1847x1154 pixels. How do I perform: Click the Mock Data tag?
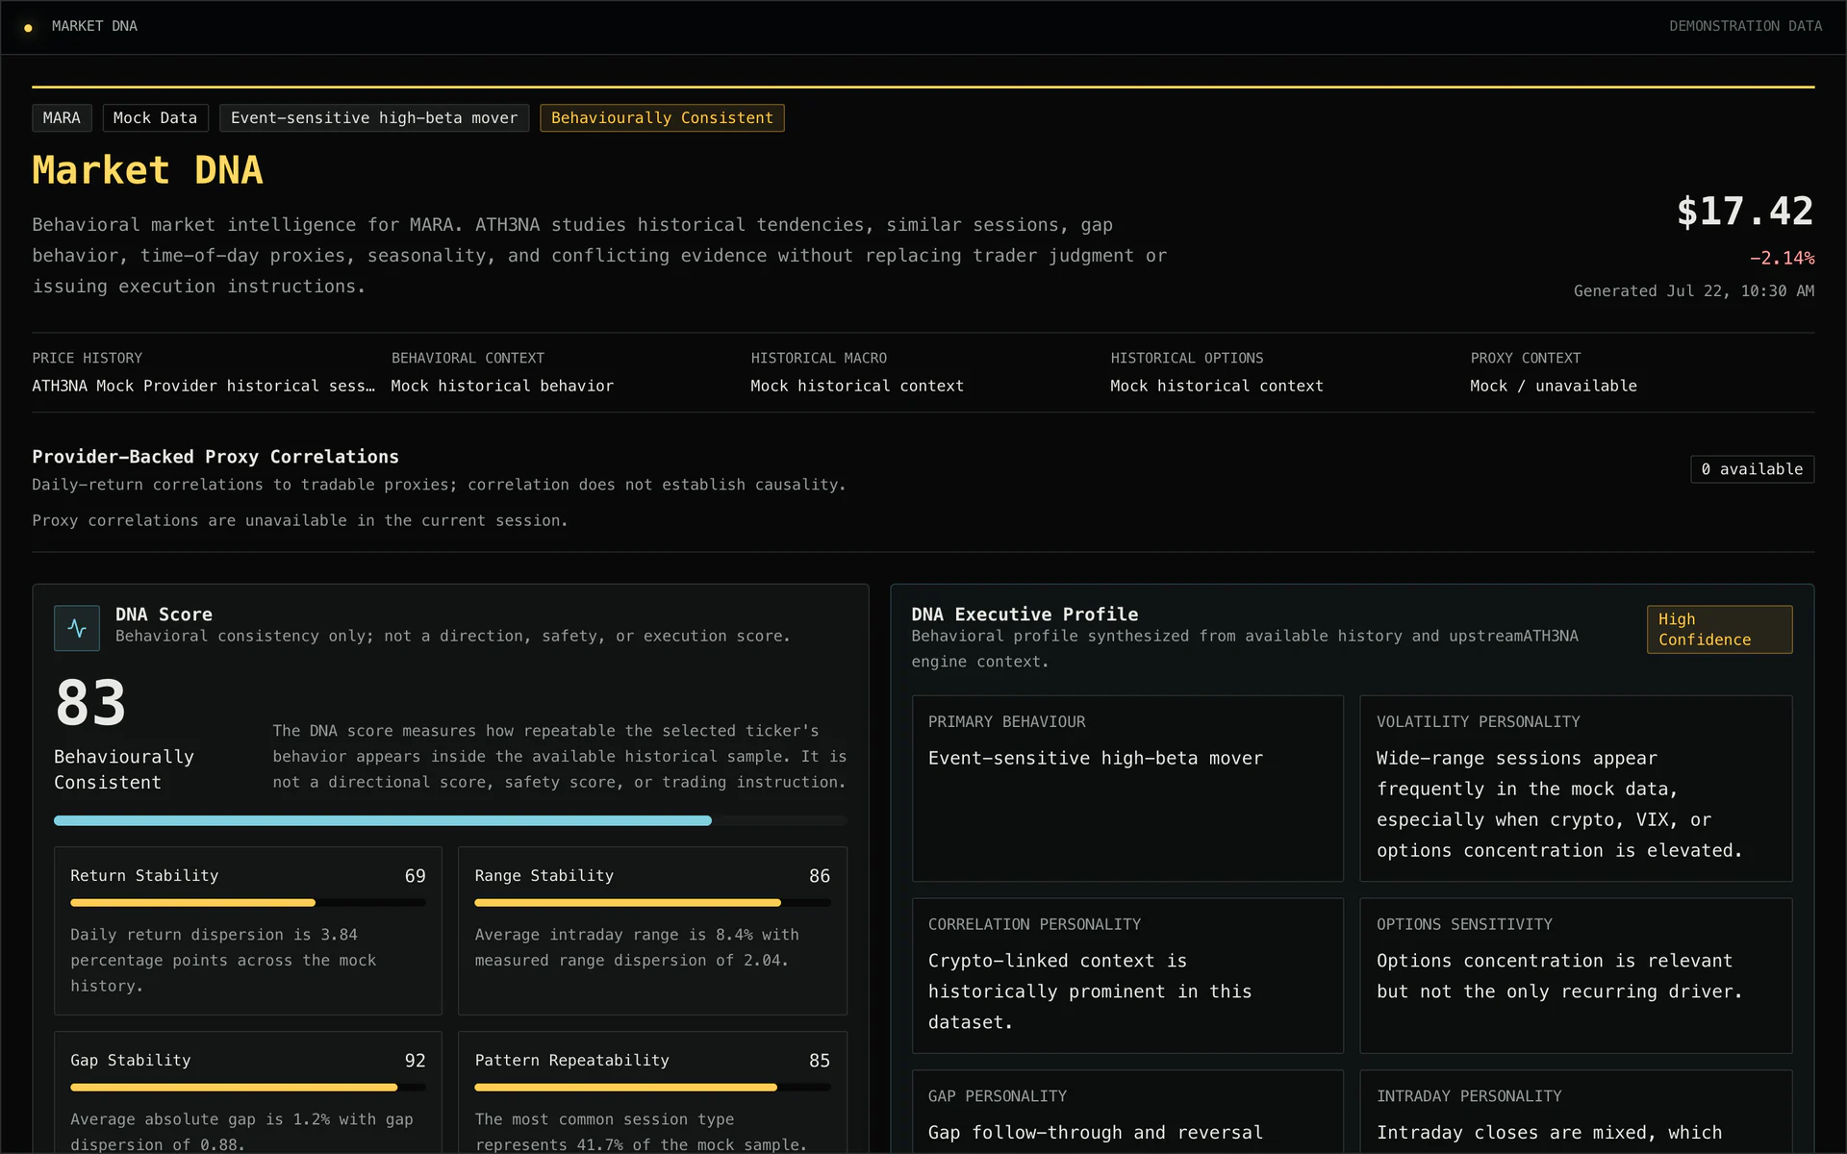(x=155, y=117)
